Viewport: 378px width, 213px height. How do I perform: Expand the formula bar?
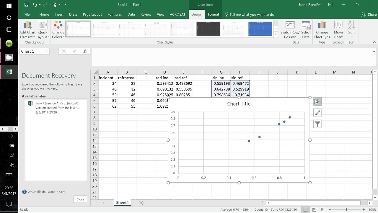point(374,51)
